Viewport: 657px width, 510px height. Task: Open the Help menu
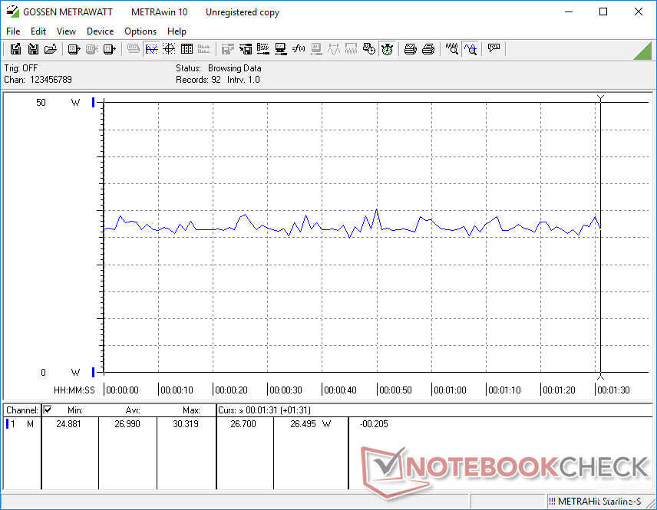177,31
